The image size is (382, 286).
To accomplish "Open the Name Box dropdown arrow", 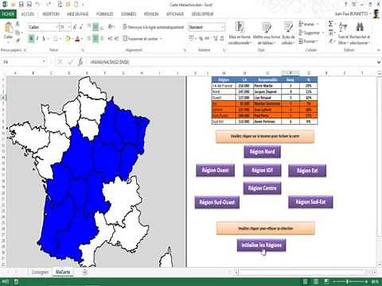I will (x=44, y=62).
